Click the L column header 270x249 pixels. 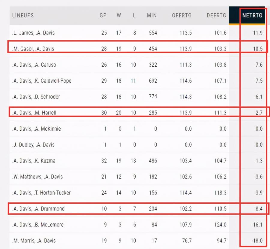[x=134, y=15]
